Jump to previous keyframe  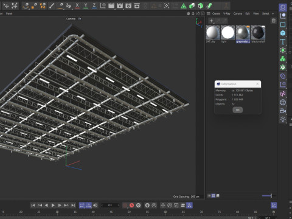click(x=40, y=205)
